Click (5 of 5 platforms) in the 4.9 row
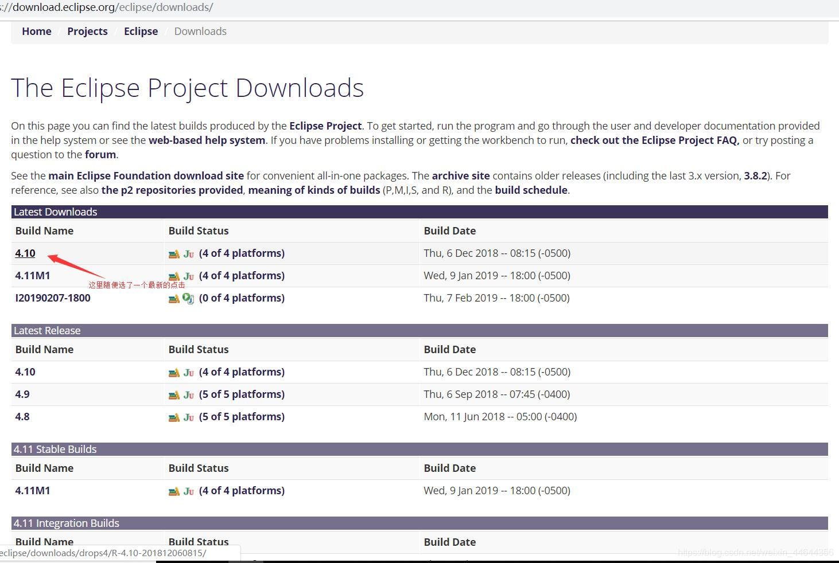The image size is (839, 563). [x=242, y=394]
